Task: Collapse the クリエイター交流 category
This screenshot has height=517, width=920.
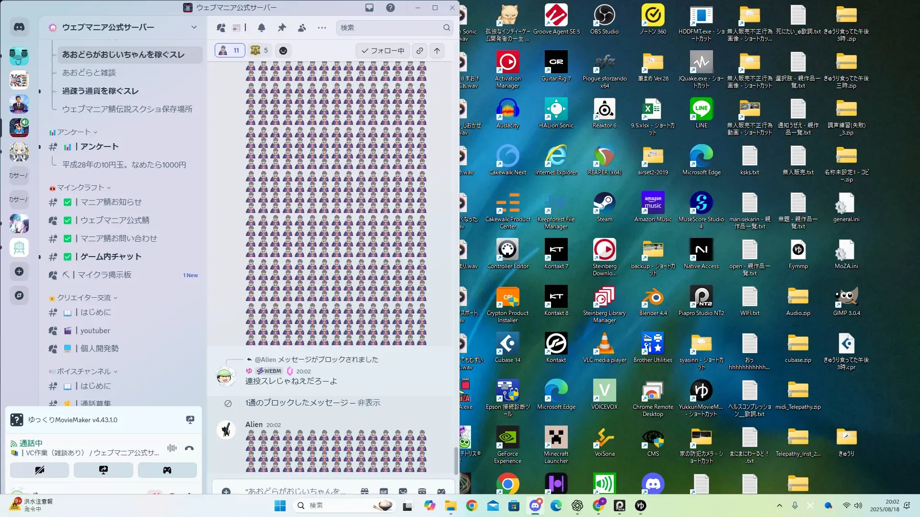Action: click(x=84, y=298)
